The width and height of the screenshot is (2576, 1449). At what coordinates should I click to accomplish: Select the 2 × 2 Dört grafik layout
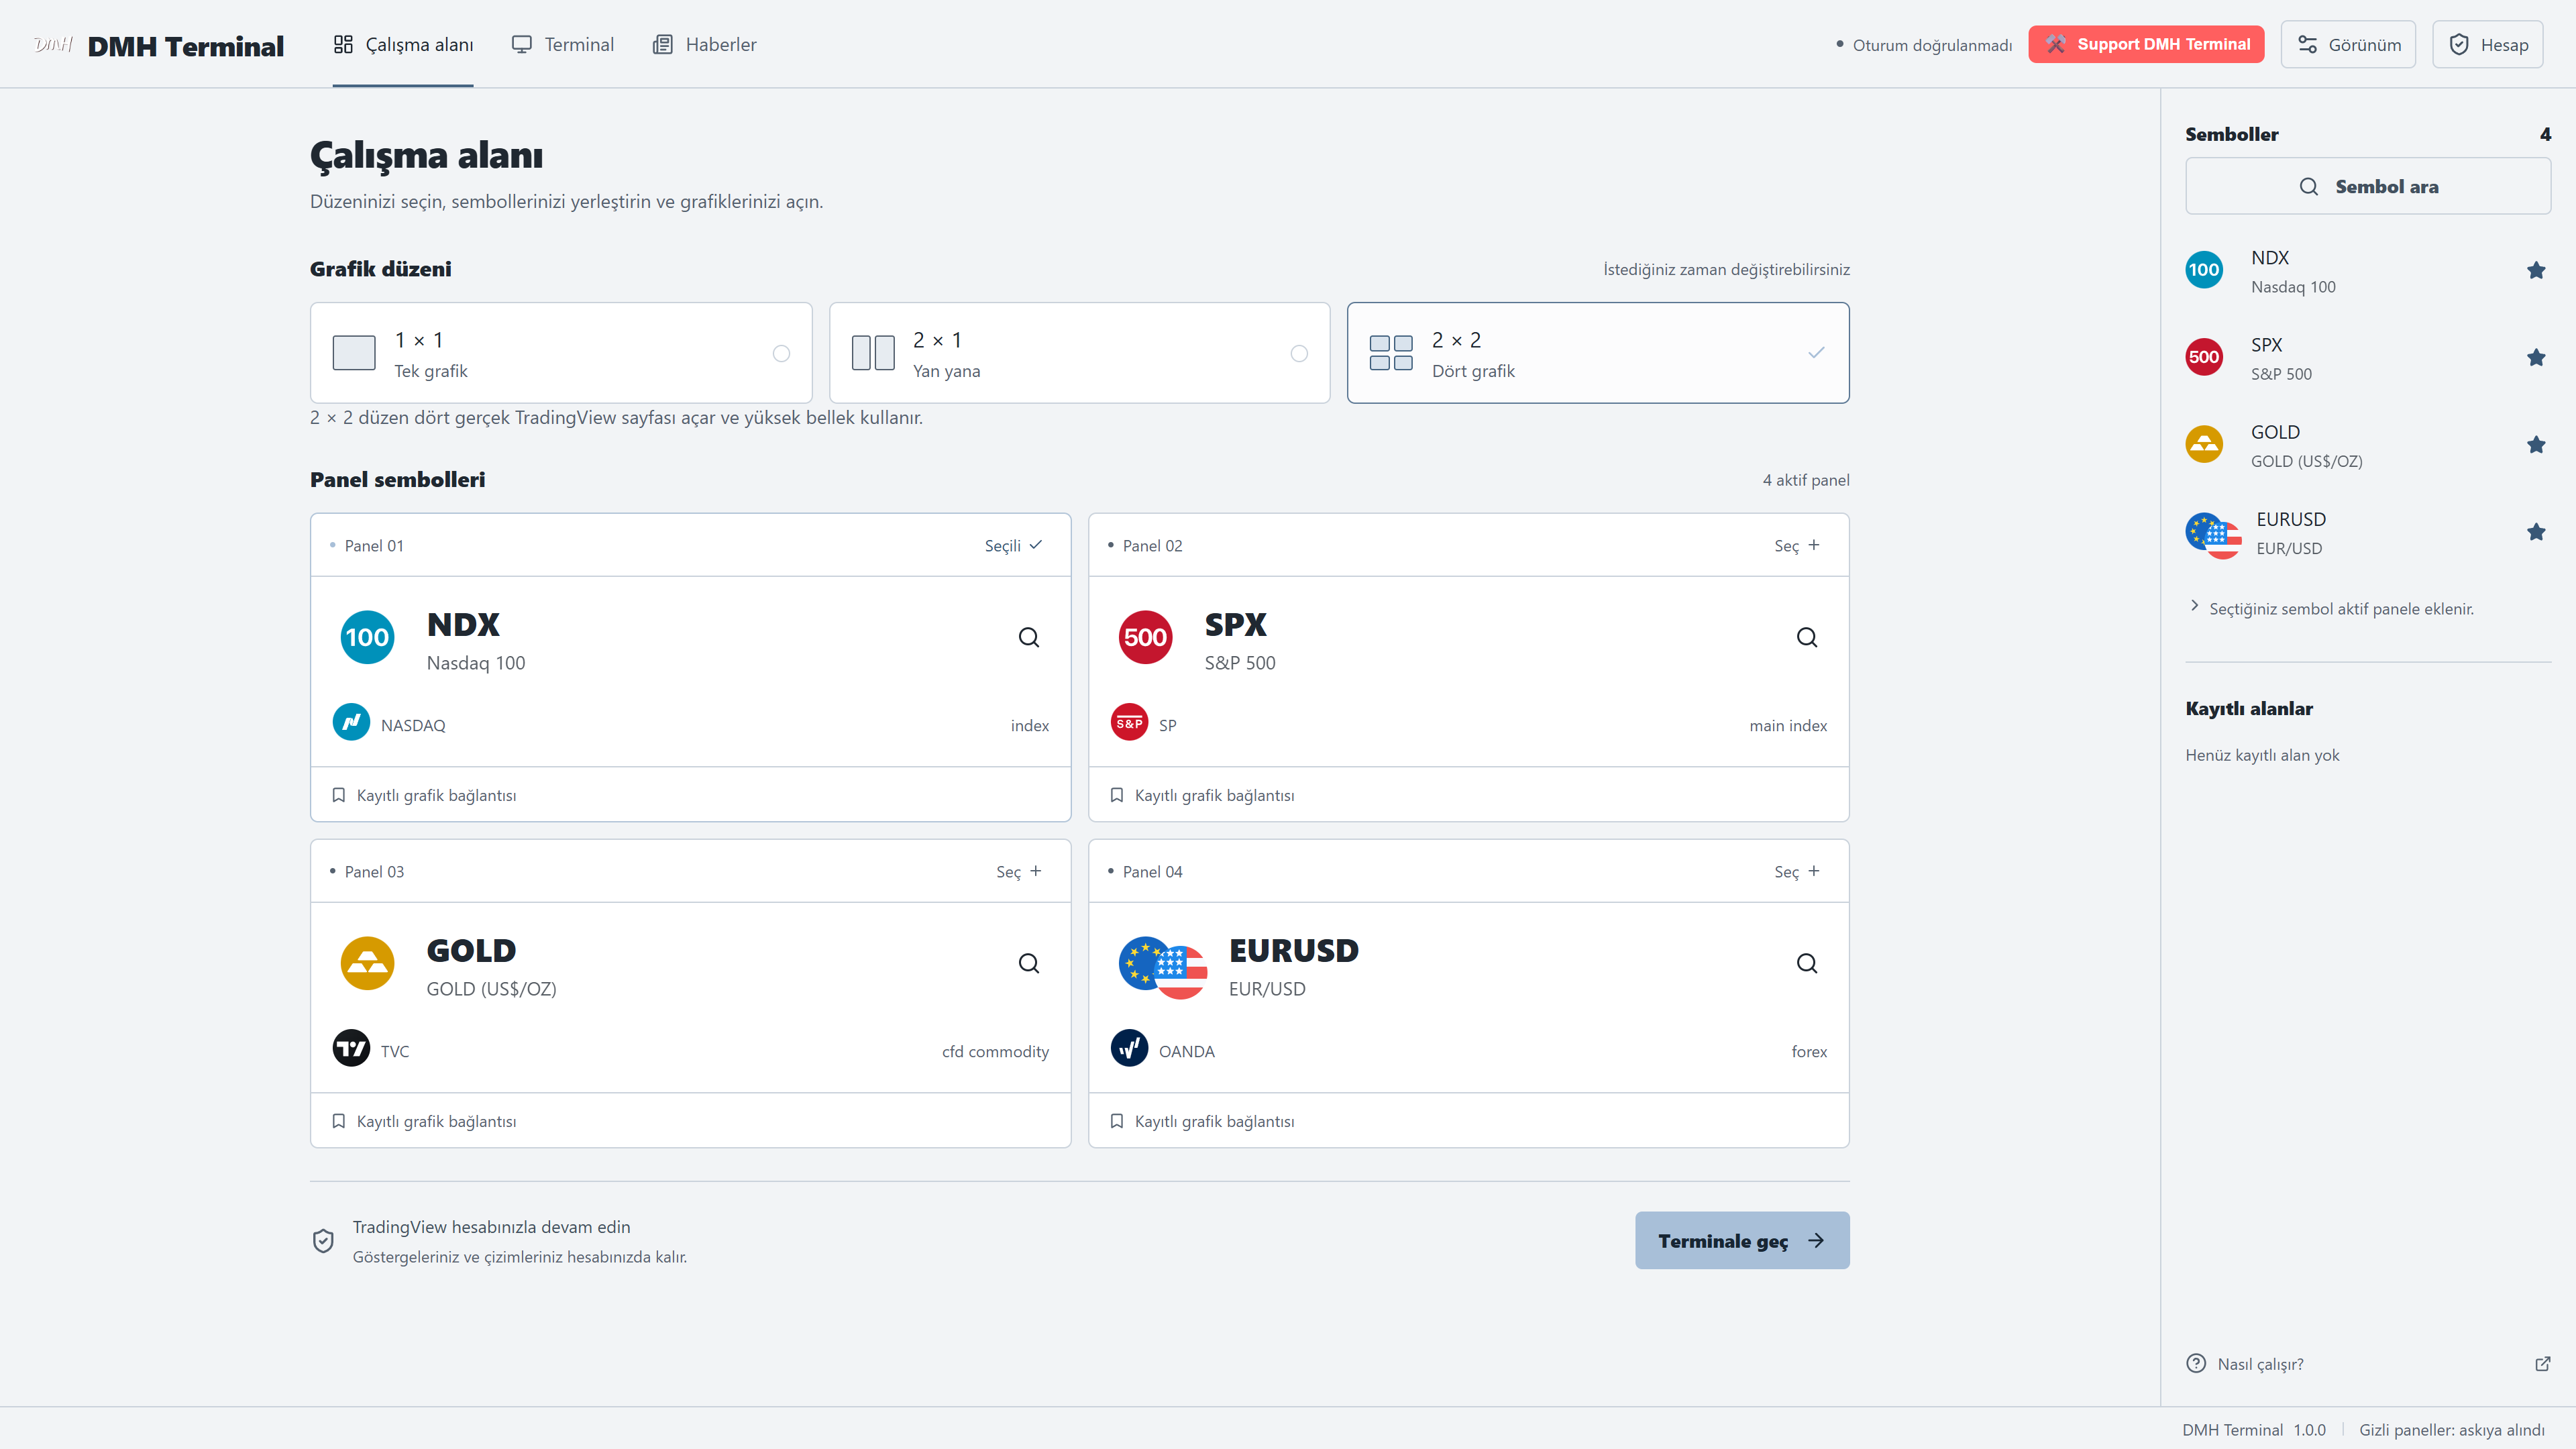(1598, 353)
